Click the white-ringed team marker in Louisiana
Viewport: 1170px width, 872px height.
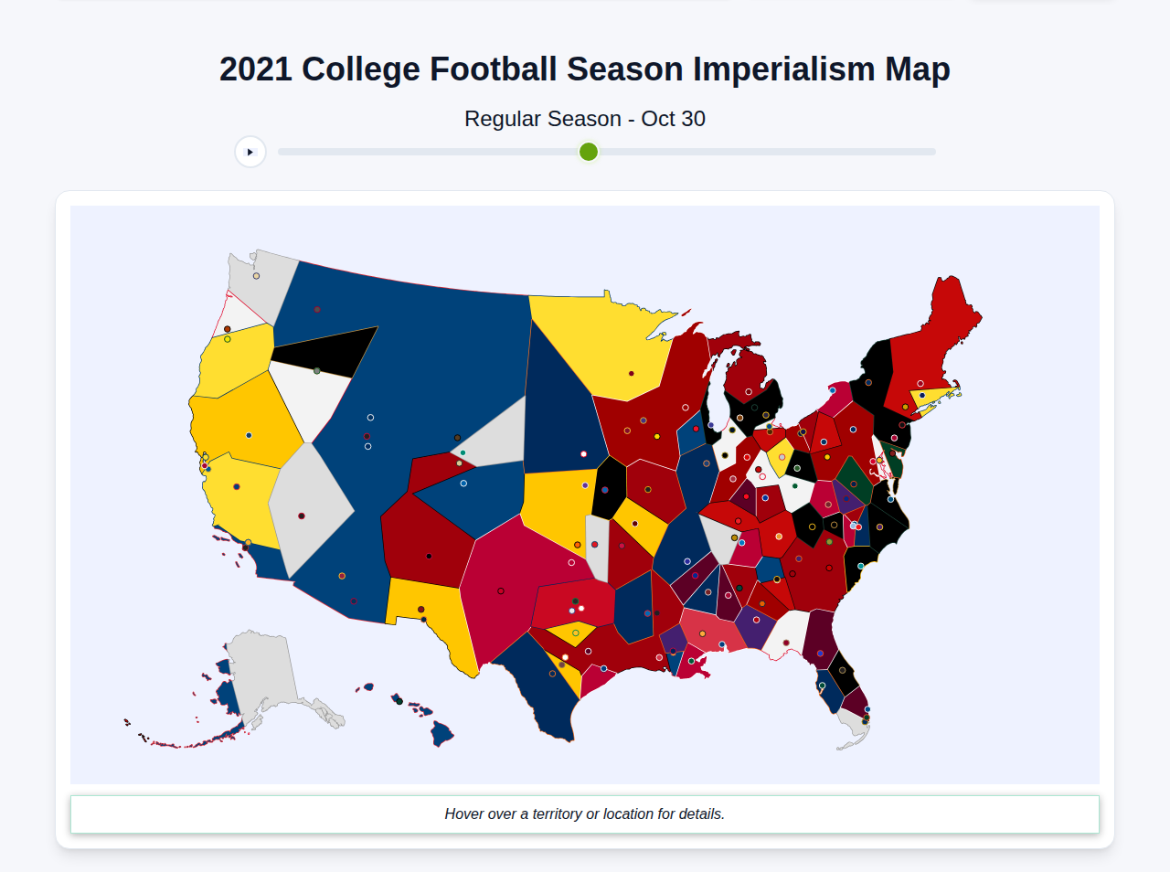[659, 657]
